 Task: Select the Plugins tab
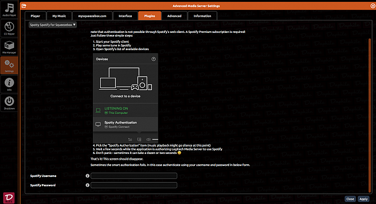click(150, 16)
